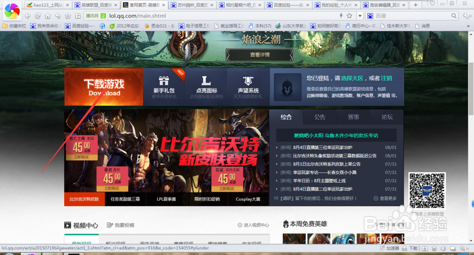Click the 查看详情 banner button
Screen dimensions: 474x255
coord(260,55)
